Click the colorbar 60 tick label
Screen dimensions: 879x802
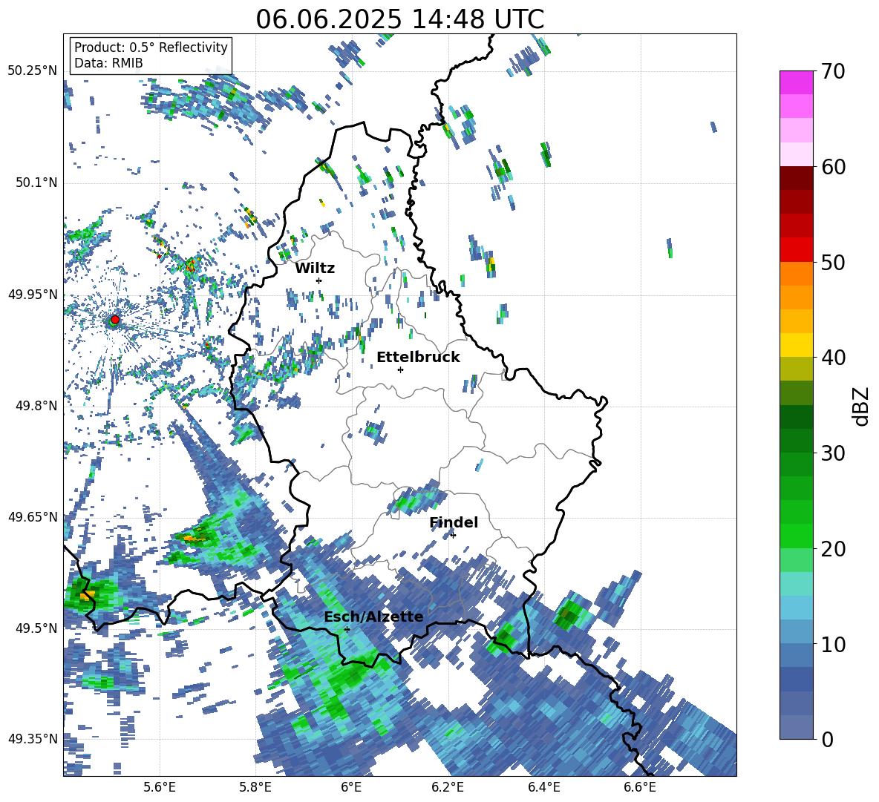click(x=833, y=167)
